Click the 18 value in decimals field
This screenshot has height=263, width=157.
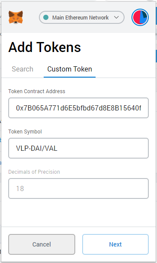coord(20,188)
